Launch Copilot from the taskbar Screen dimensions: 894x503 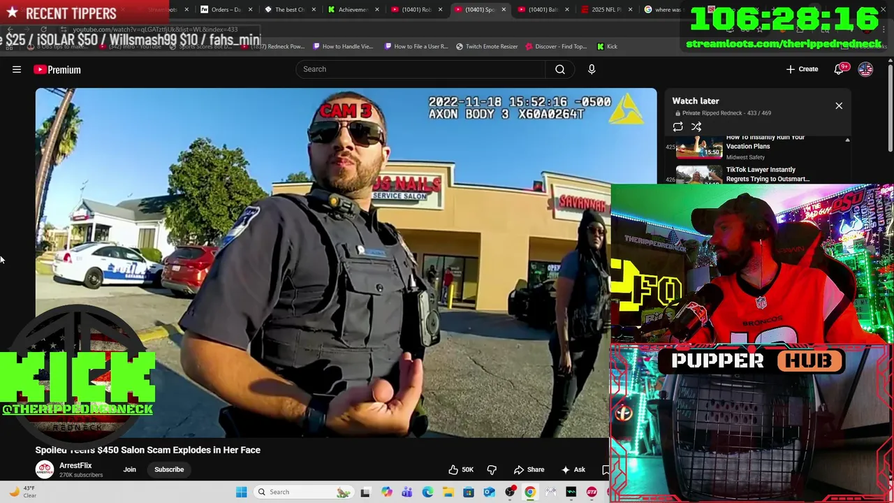(386, 492)
